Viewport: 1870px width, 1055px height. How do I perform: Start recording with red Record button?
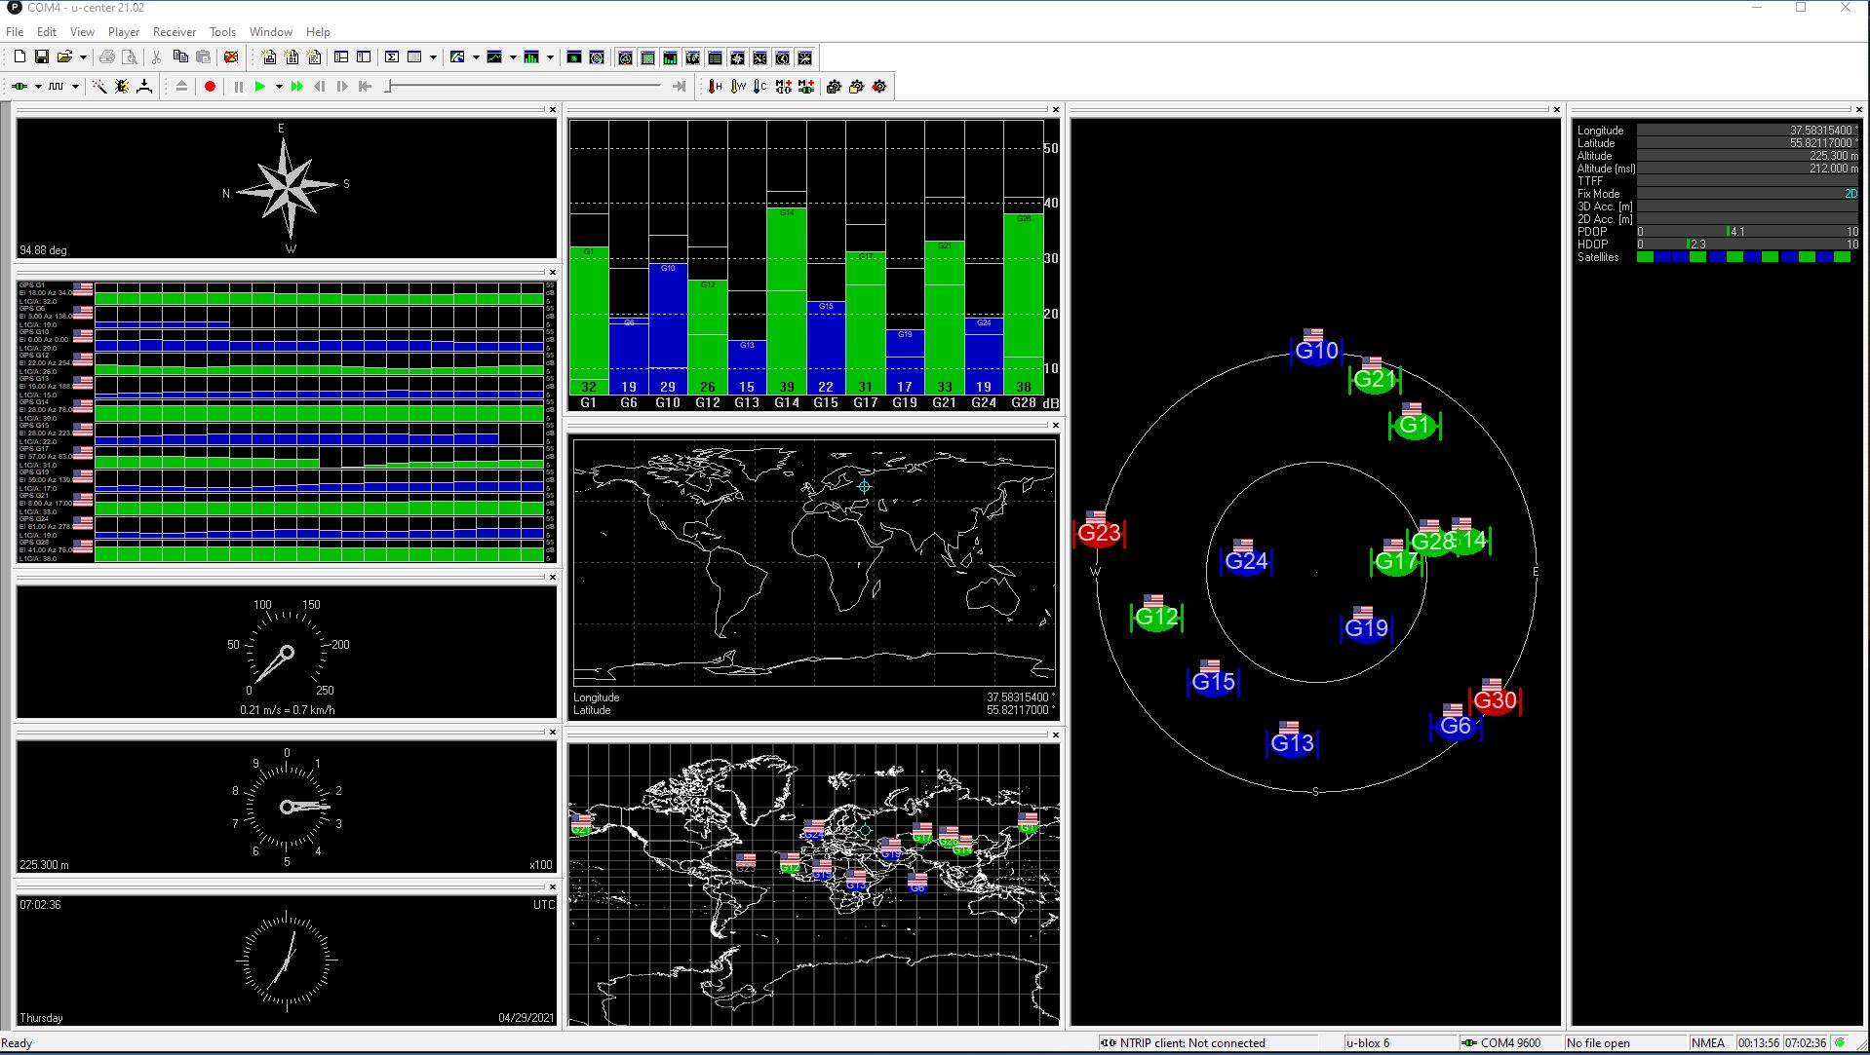[210, 87]
